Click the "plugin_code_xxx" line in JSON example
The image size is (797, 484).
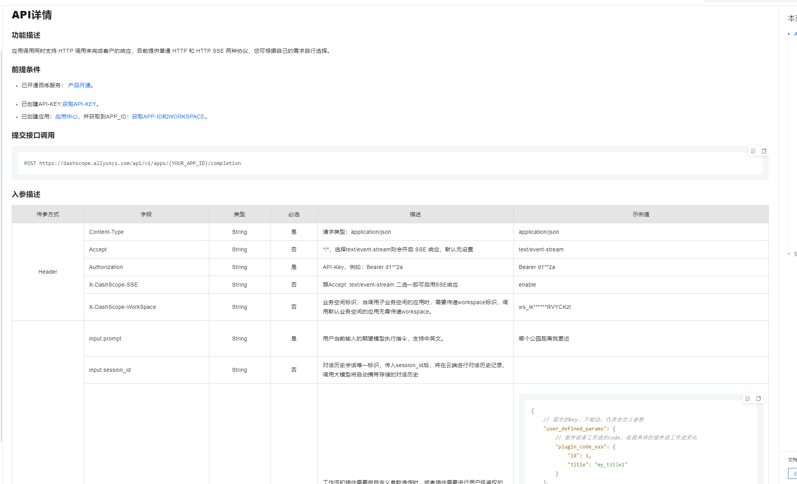coord(585,447)
